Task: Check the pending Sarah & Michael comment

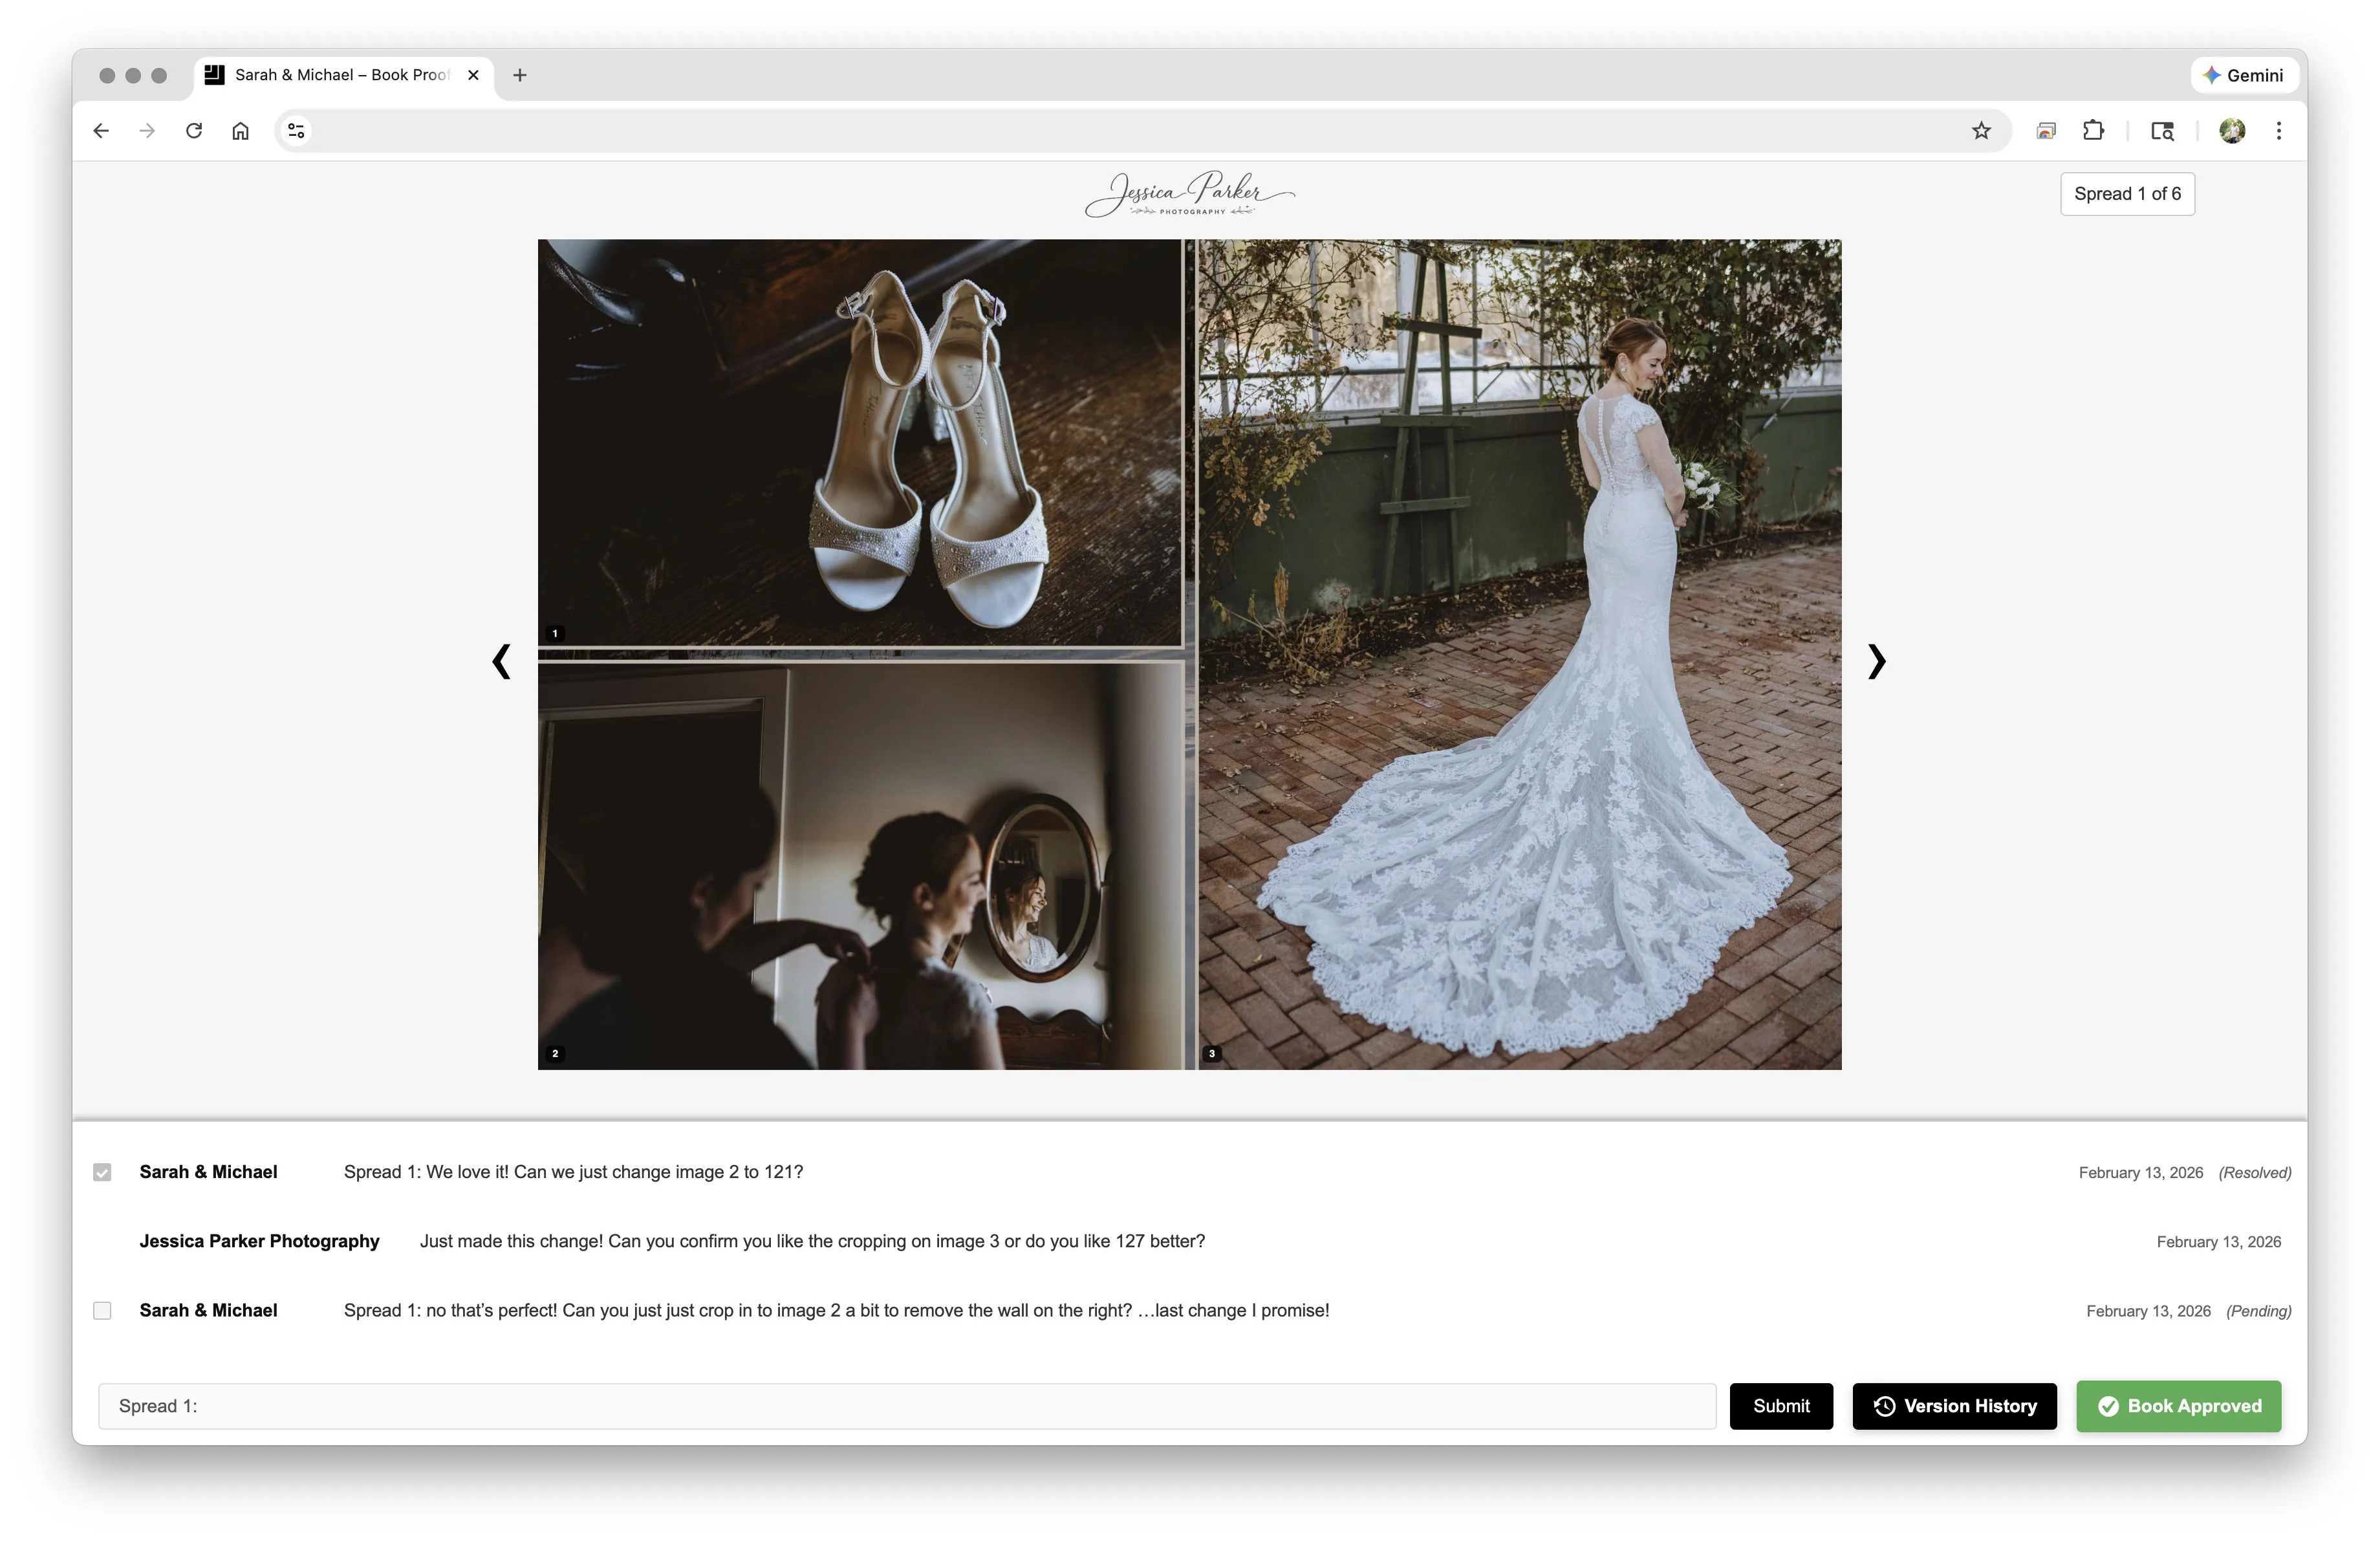Action: point(102,1310)
